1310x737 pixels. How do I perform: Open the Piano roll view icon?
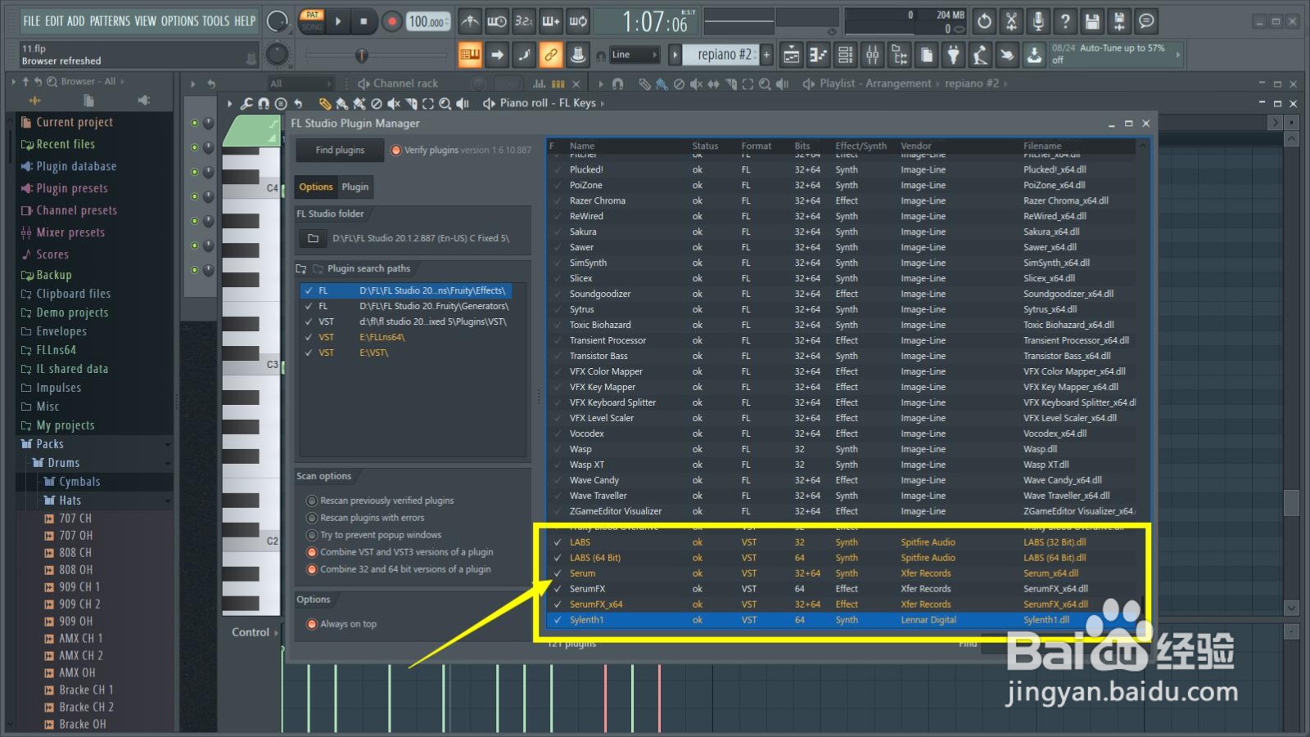(818, 55)
